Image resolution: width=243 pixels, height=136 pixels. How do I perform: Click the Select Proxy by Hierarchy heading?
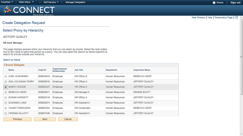23,30
